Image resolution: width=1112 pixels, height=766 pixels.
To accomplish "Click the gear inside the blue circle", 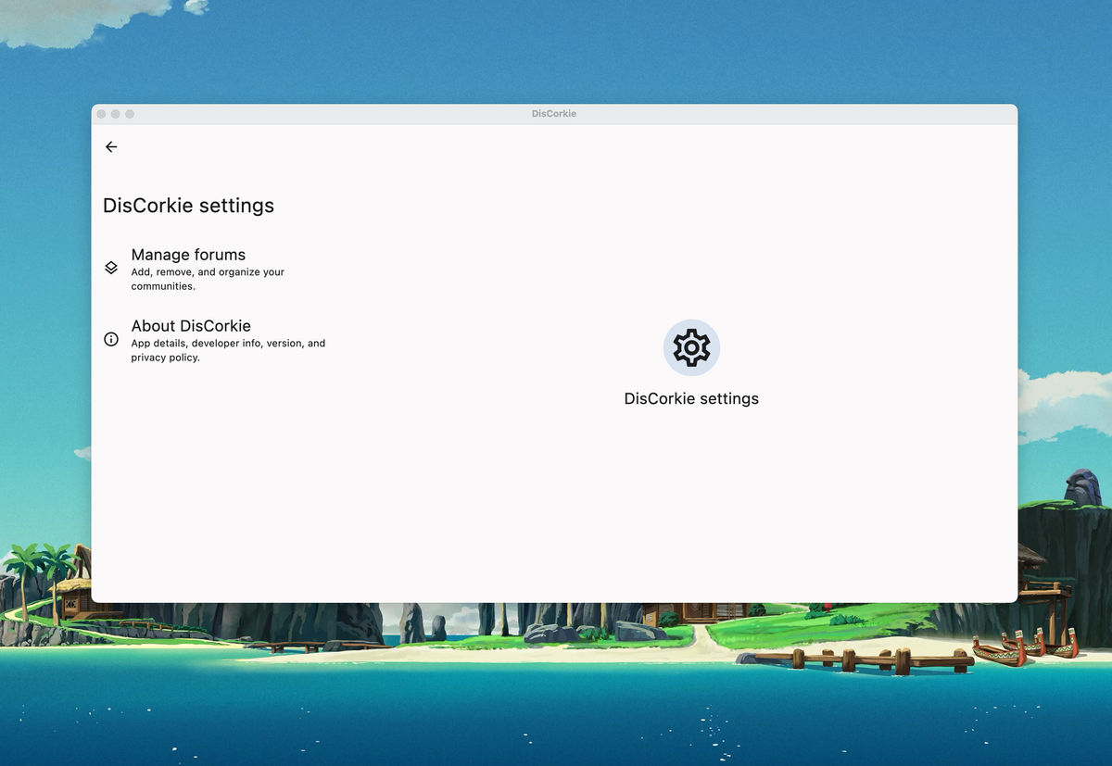I will pyautogui.click(x=691, y=347).
